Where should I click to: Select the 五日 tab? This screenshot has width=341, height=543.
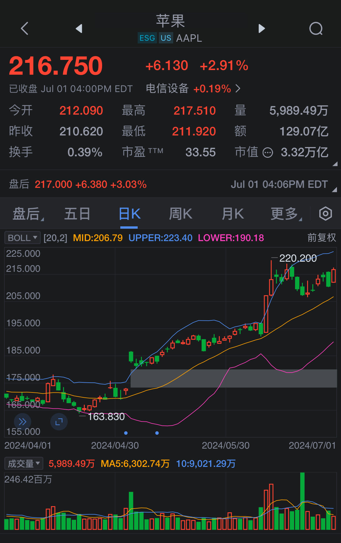[x=77, y=214]
